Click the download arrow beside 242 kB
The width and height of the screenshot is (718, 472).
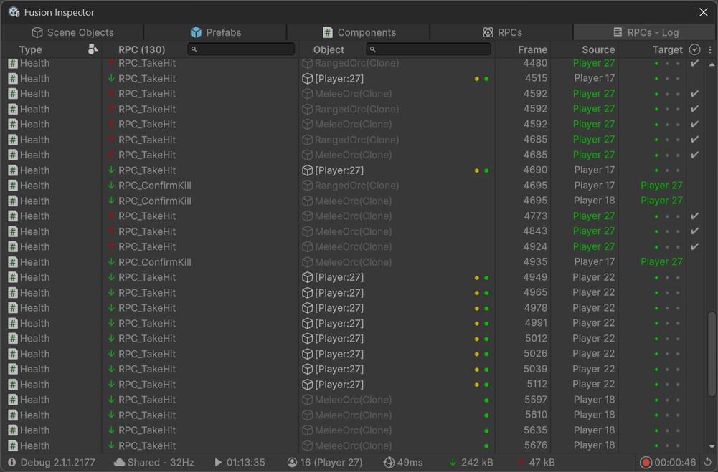(453, 463)
